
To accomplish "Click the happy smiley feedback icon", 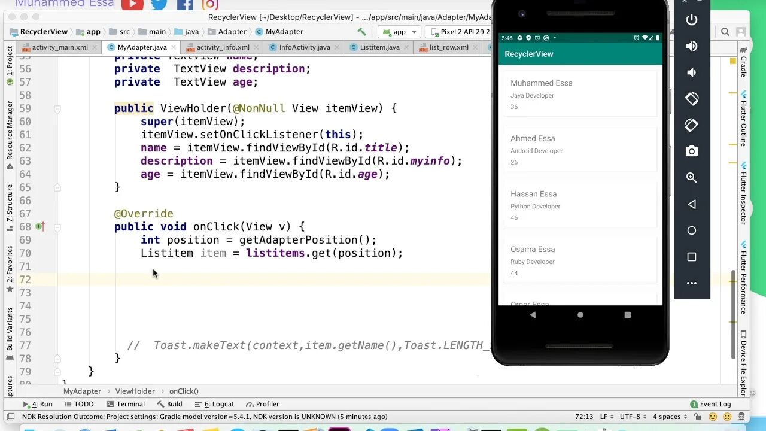I will click(x=713, y=417).
